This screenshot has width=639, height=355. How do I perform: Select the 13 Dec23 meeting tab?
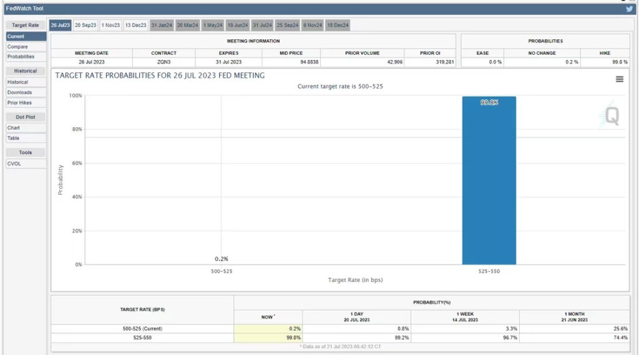coord(135,26)
